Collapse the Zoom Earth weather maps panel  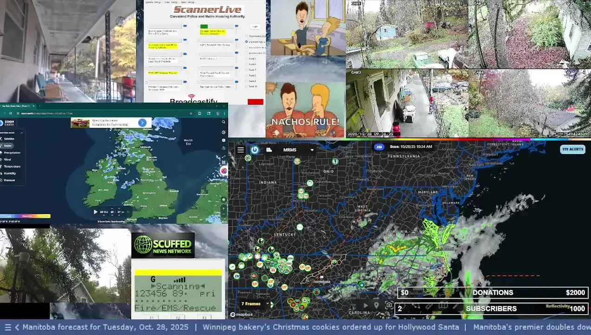[x=22, y=133]
